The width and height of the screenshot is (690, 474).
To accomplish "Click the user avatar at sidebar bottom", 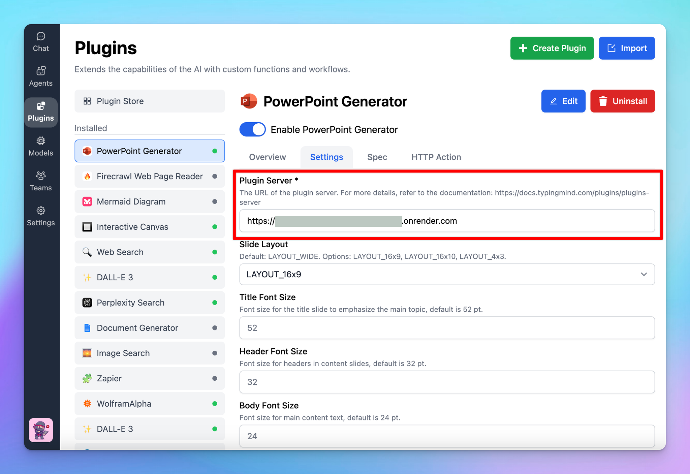I will pyautogui.click(x=41, y=430).
